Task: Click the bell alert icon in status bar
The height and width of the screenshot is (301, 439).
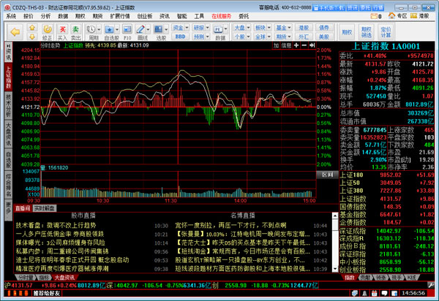Action: click(364, 293)
